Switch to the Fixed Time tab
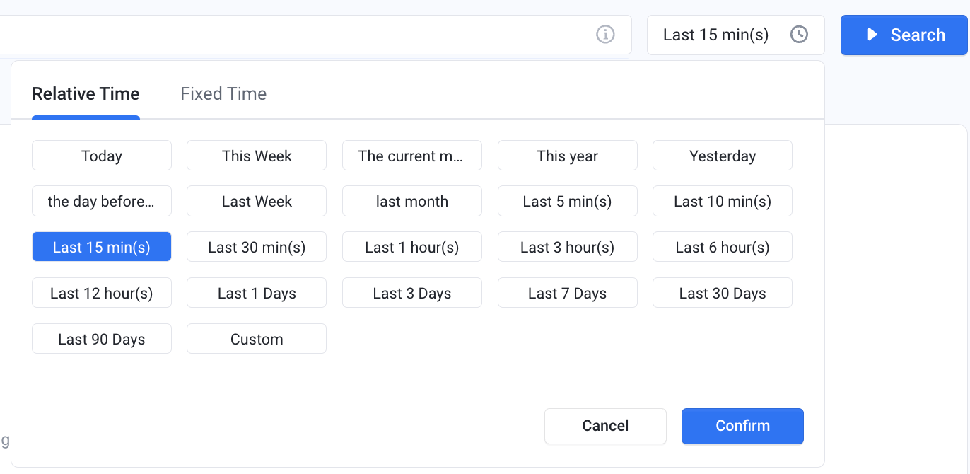This screenshot has height=474, width=970. 223,93
